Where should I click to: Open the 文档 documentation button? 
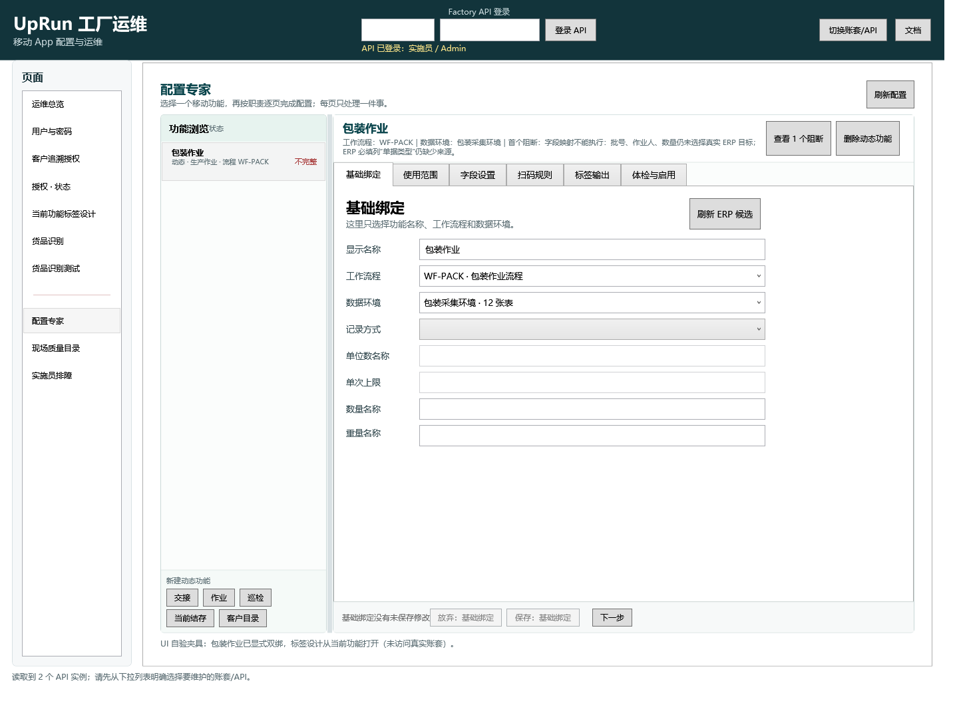[x=912, y=30]
